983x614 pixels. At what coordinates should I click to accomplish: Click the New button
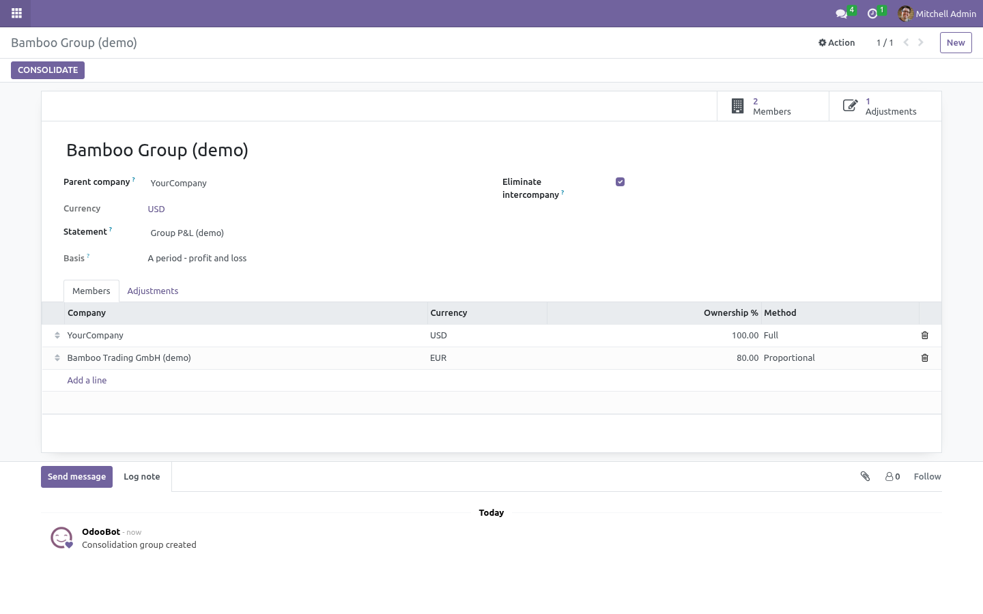point(956,42)
